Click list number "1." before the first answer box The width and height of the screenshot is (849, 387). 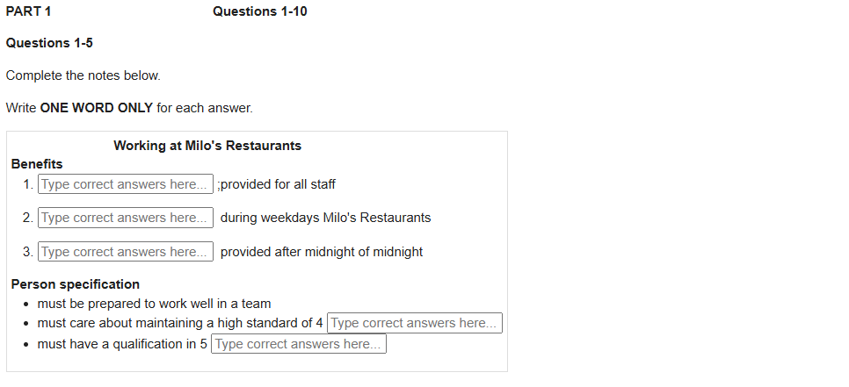click(x=29, y=184)
